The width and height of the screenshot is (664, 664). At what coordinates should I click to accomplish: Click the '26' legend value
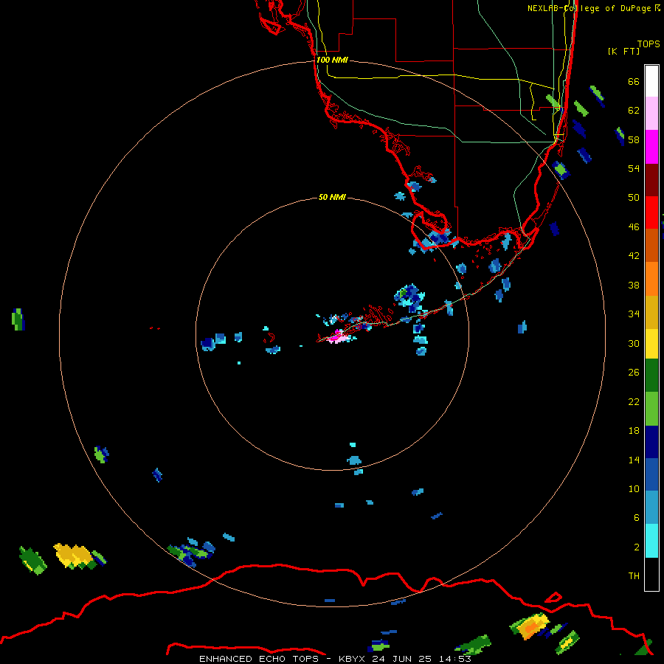[634, 373]
